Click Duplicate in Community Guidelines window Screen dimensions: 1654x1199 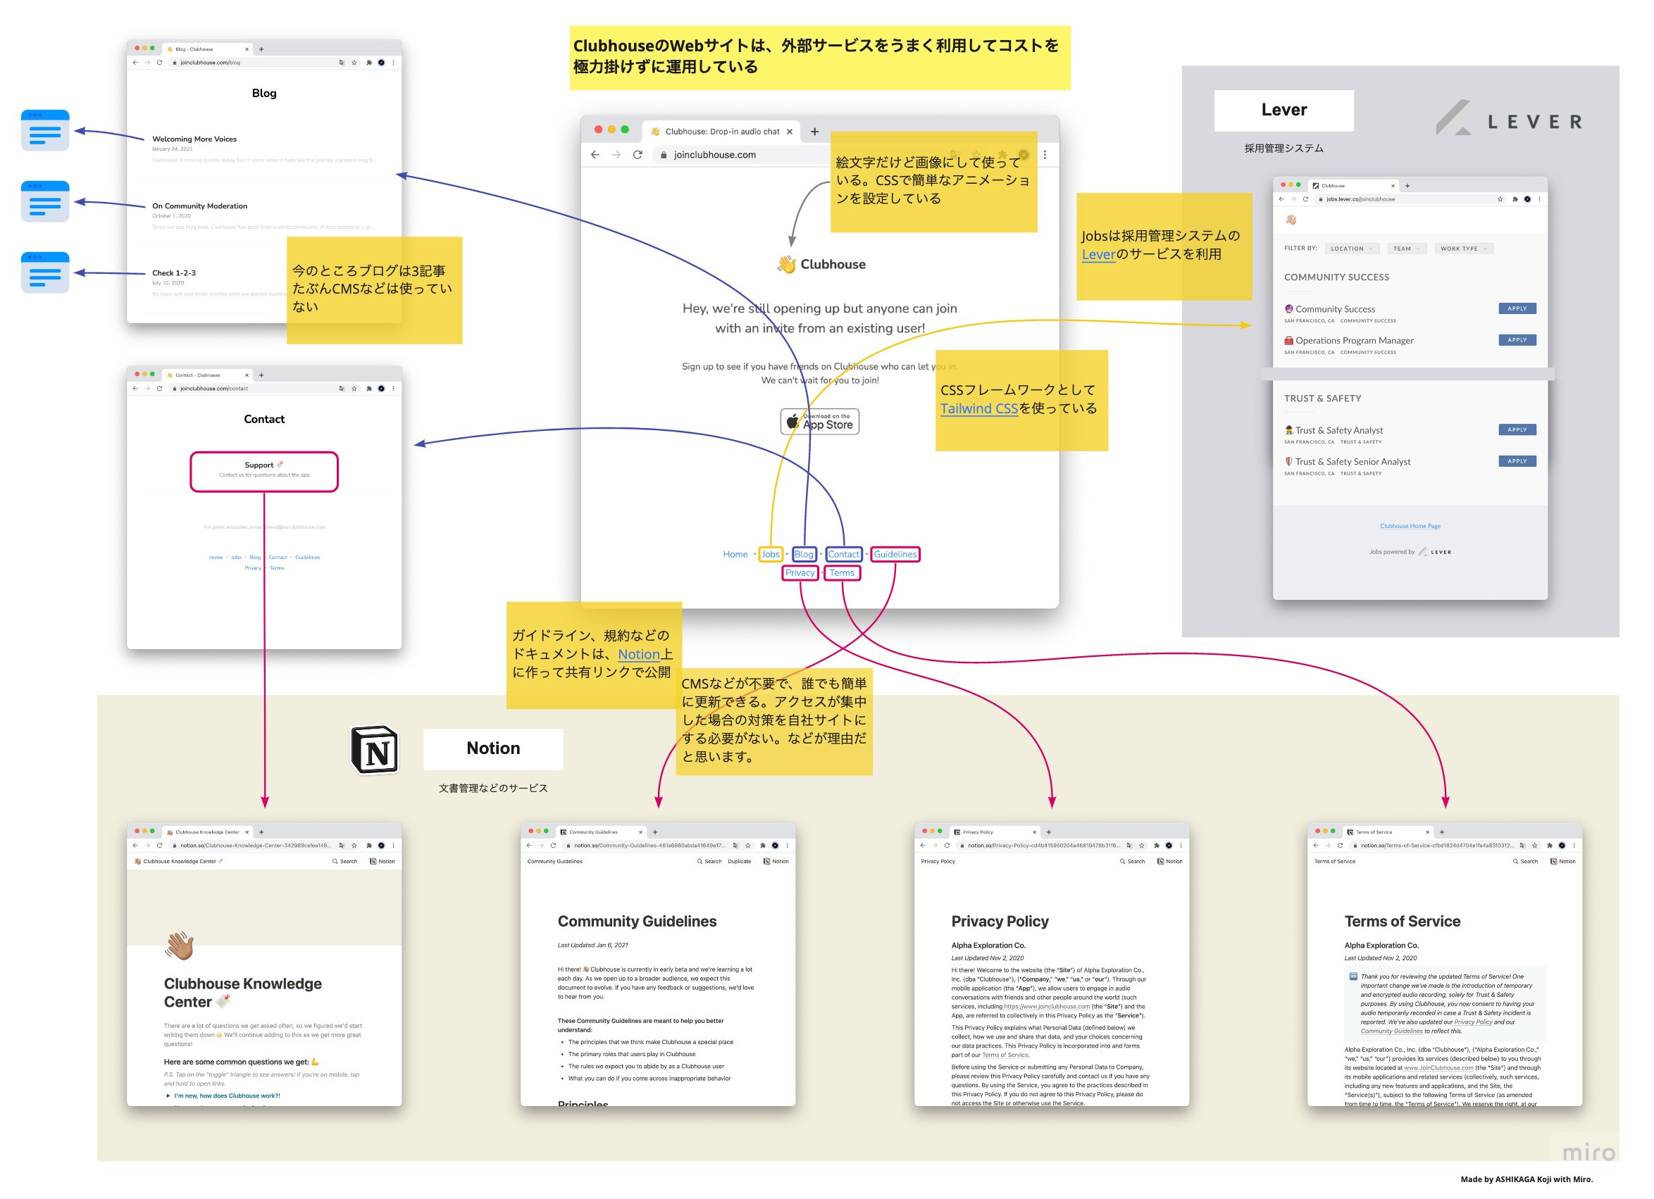(739, 862)
